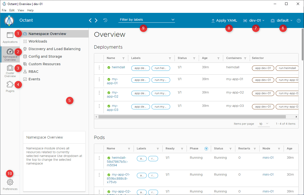Open my-app-01 deployment link
The height and width of the screenshot is (195, 304).
tap(112, 81)
